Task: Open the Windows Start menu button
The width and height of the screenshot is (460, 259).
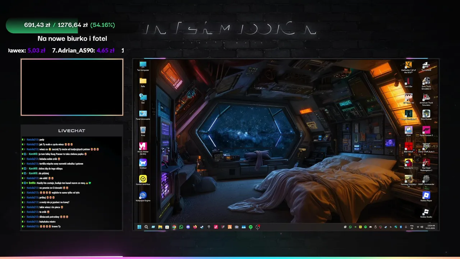Action: [139, 227]
